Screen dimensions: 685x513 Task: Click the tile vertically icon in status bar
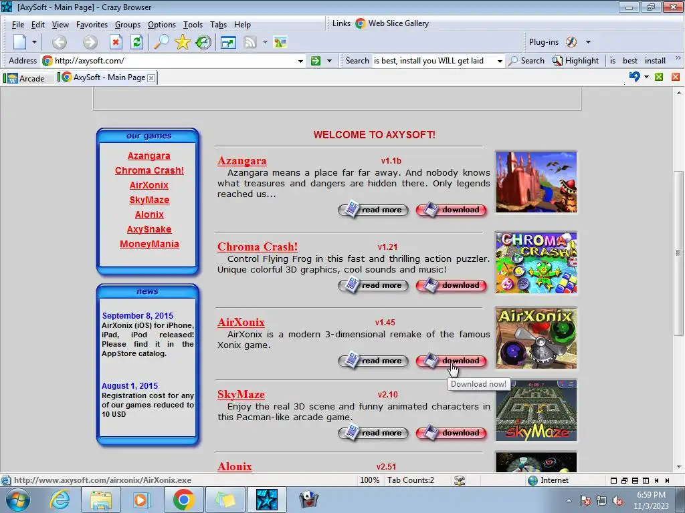(x=646, y=480)
